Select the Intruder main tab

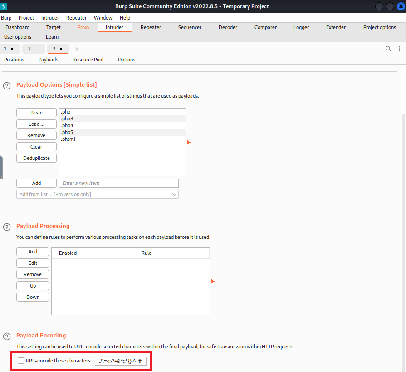(115, 27)
